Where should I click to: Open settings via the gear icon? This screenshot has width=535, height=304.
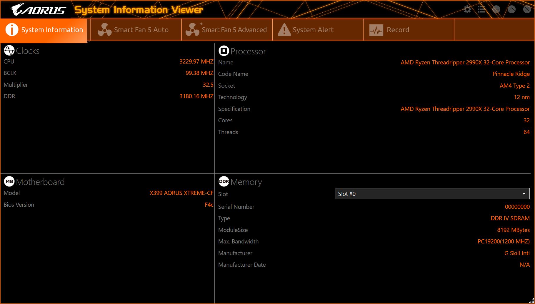point(467,9)
